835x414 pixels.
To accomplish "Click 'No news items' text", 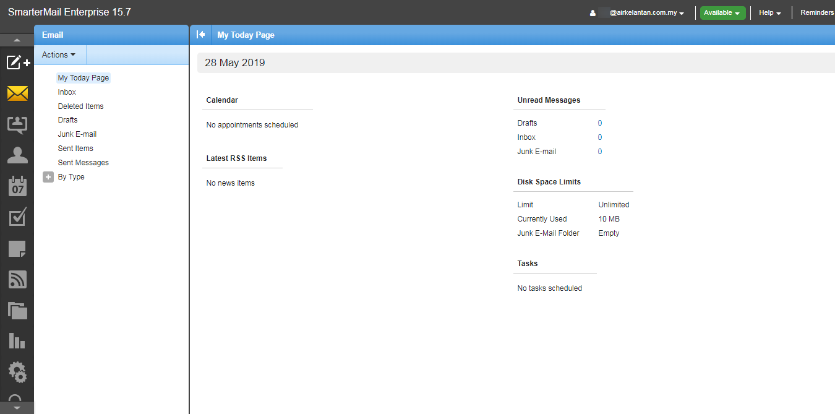I will click(x=231, y=183).
